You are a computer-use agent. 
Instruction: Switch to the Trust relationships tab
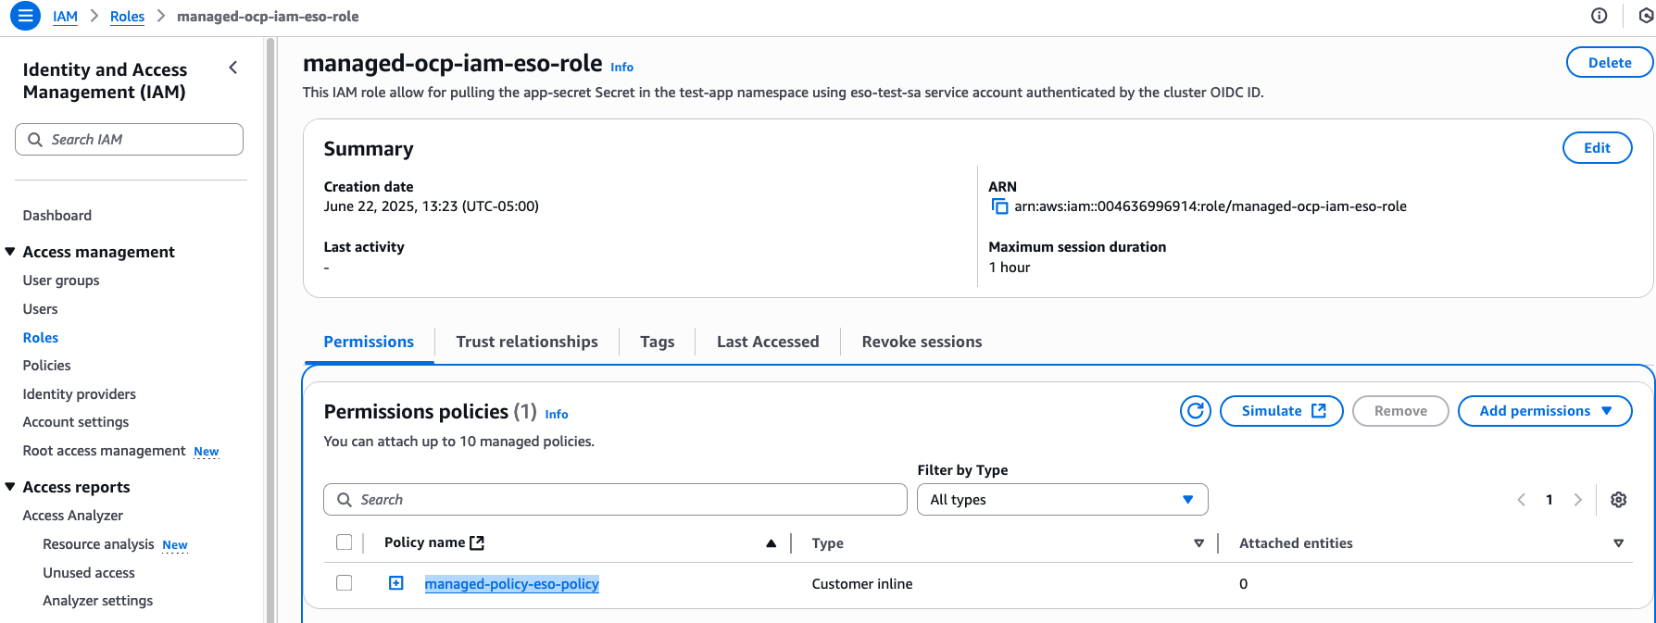coord(526,342)
